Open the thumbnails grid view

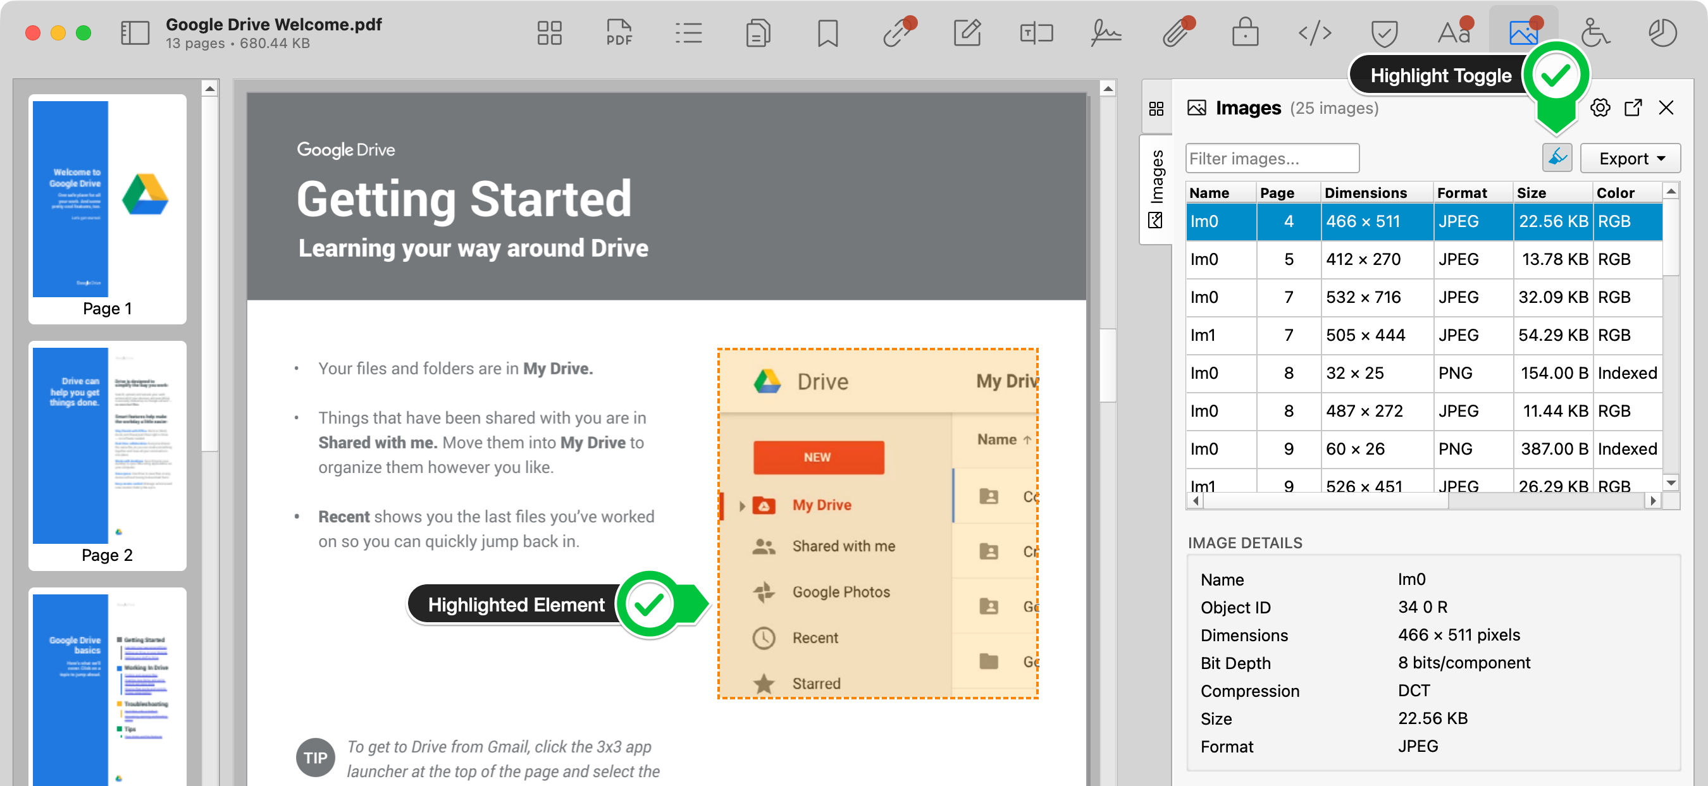click(549, 32)
